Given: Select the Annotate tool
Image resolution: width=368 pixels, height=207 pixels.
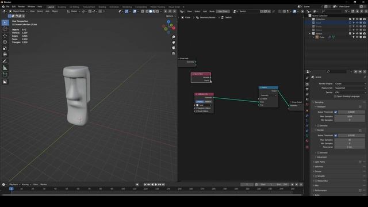Looking at the screenshot, I should [5, 62].
